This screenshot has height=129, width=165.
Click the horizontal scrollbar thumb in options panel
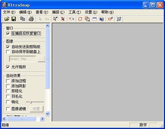click(x=21, y=119)
